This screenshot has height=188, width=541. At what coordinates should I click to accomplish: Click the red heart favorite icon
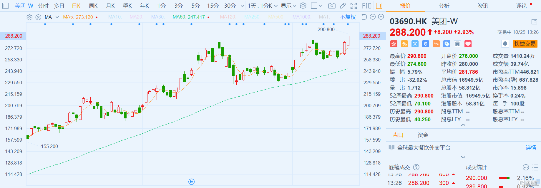tap(468, 44)
